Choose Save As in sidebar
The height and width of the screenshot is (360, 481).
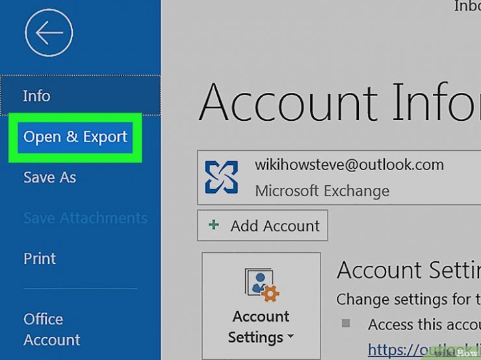click(49, 177)
